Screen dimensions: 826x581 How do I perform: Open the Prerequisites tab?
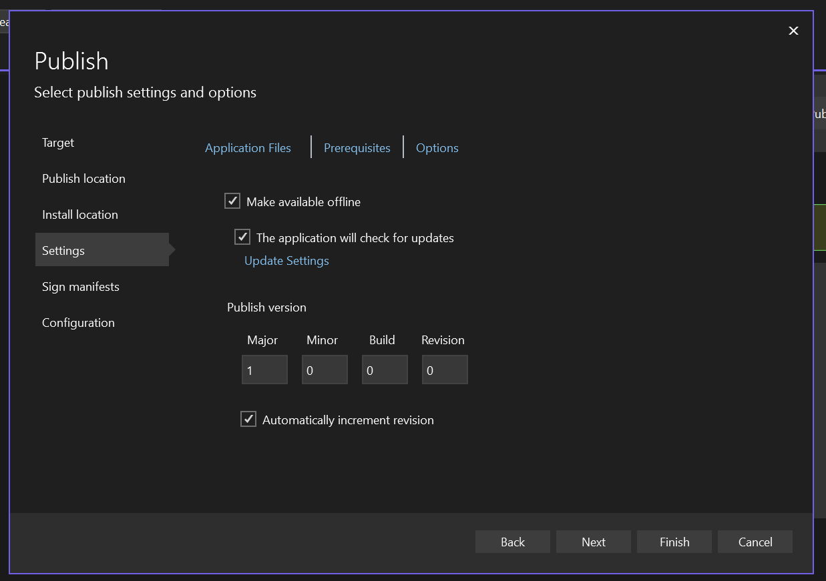click(357, 147)
